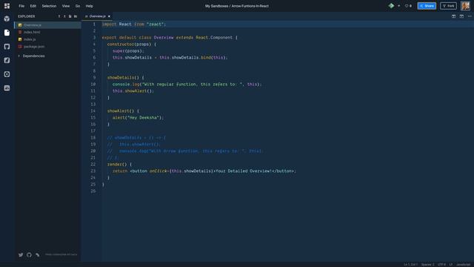
Task: Open the Edit menu
Action: click(x=33, y=6)
